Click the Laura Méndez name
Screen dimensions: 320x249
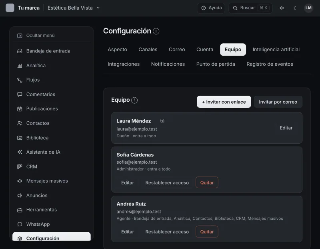coord(134,121)
